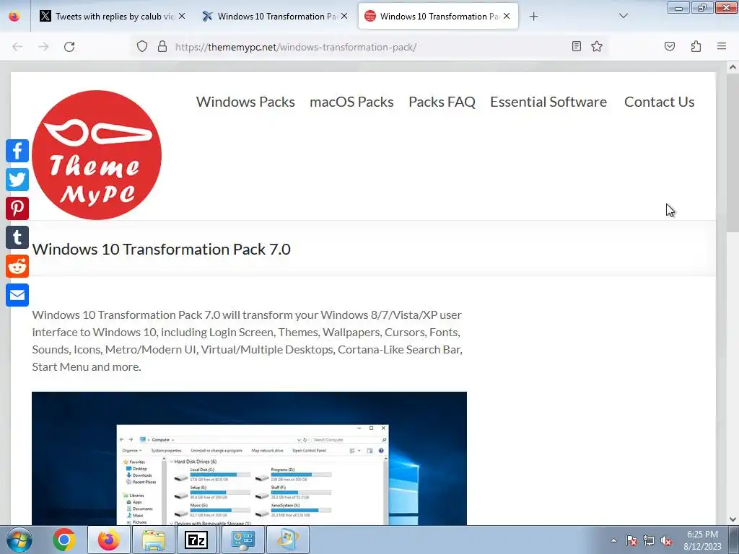This screenshot has height=554, width=739.
Task: Open Contact Us page
Action: (x=660, y=102)
